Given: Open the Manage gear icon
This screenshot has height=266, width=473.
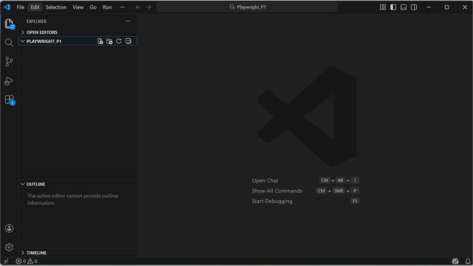Looking at the screenshot, I should coord(9,247).
